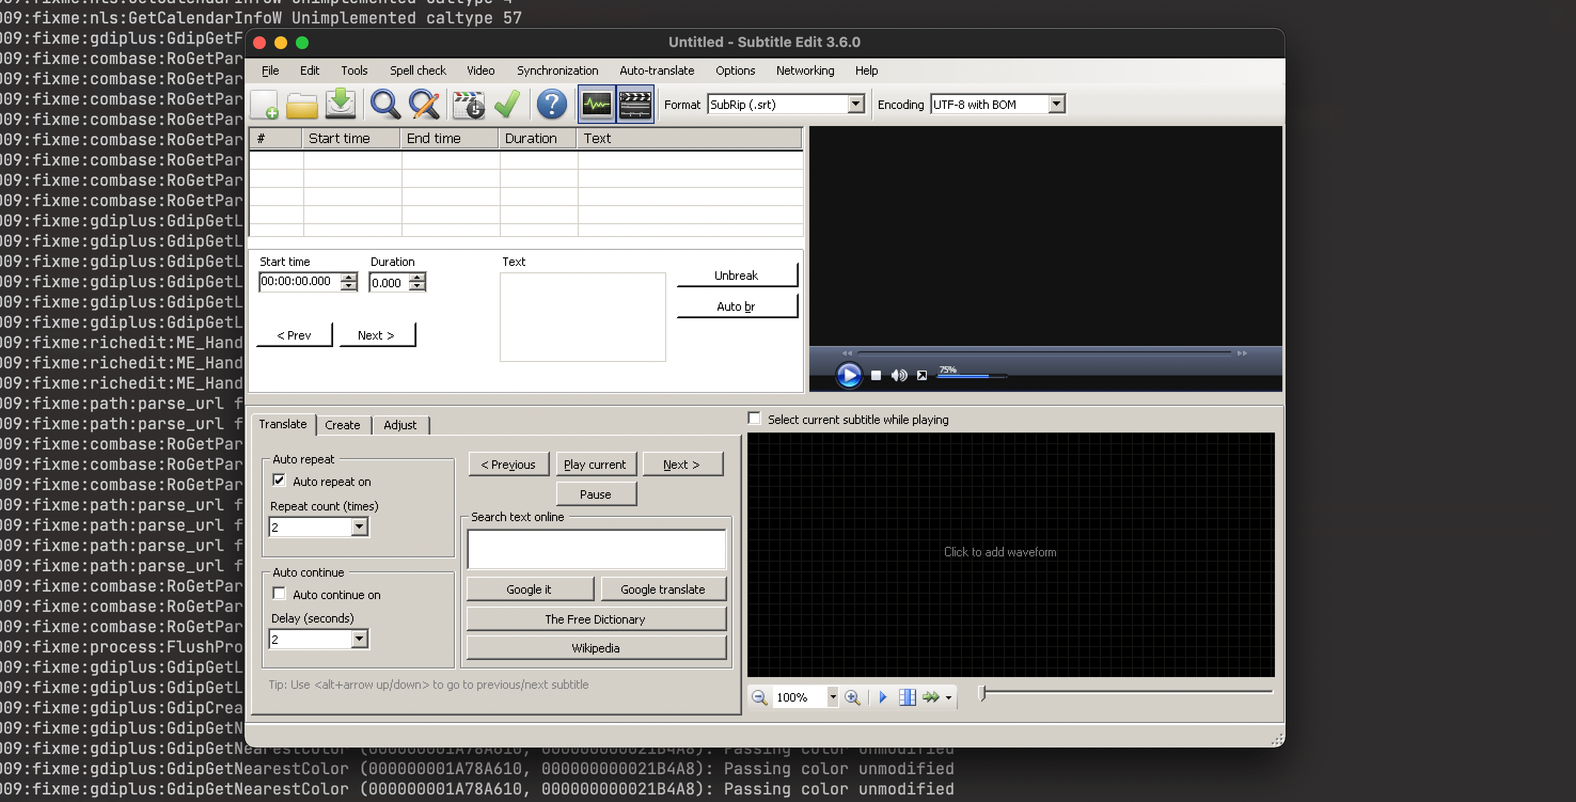This screenshot has width=1576, height=802.
Task: Click the Replace magnifier-pencil icon
Action: pyautogui.click(x=424, y=105)
